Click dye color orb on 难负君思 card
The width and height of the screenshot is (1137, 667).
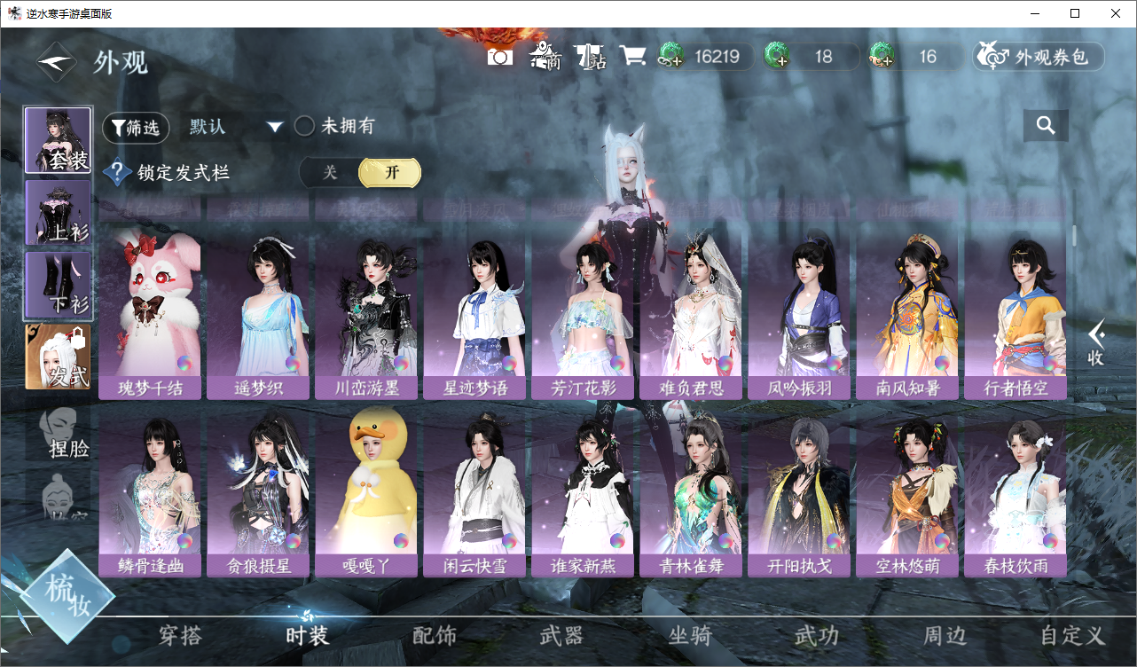pyautogui.click(x=726, y=364)
